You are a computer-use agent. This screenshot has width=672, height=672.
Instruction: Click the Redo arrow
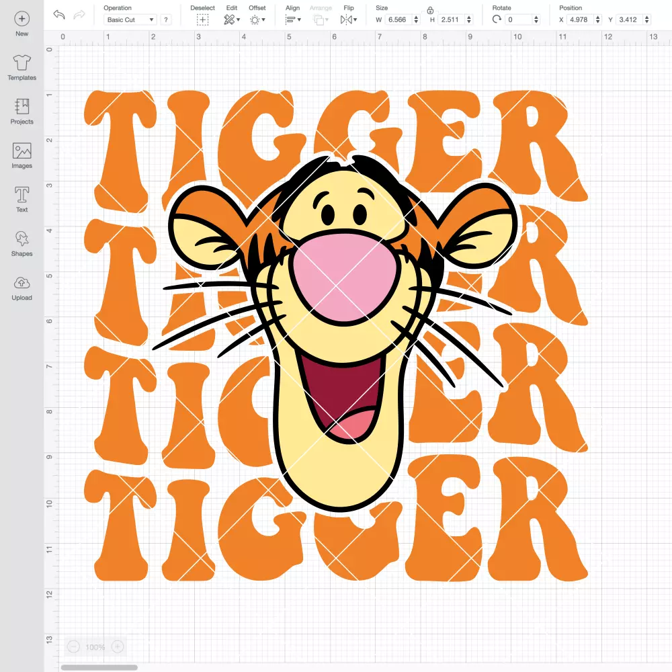point(79,15)
